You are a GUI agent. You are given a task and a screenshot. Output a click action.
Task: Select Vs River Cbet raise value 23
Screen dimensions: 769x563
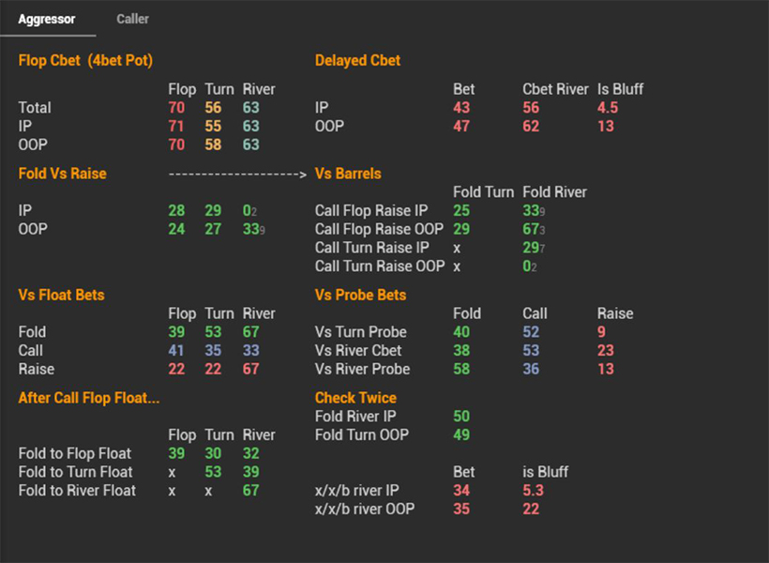[x=605, y=350]
